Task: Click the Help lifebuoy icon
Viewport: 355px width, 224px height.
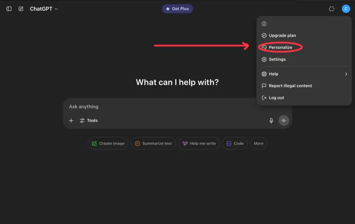Action: 264,74
